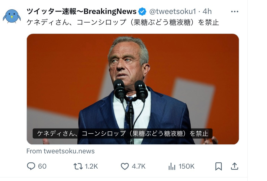The image size is (267, 181).
Task: Click the blue verified checkmark badge
Action: pos(142,12)
